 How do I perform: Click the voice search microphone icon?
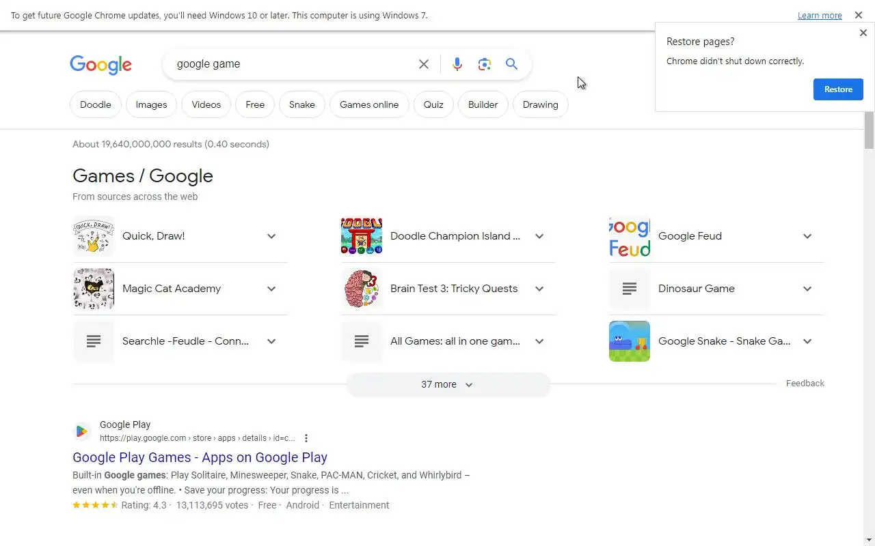(x=457, y=64)
